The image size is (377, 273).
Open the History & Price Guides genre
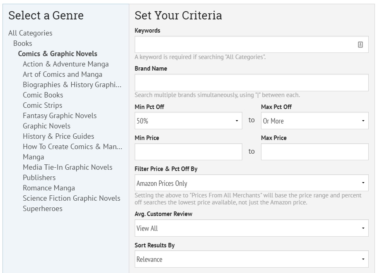[58, 136]
